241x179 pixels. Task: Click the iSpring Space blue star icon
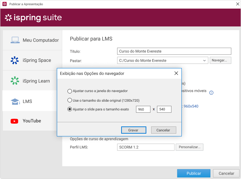pos(14,60)
